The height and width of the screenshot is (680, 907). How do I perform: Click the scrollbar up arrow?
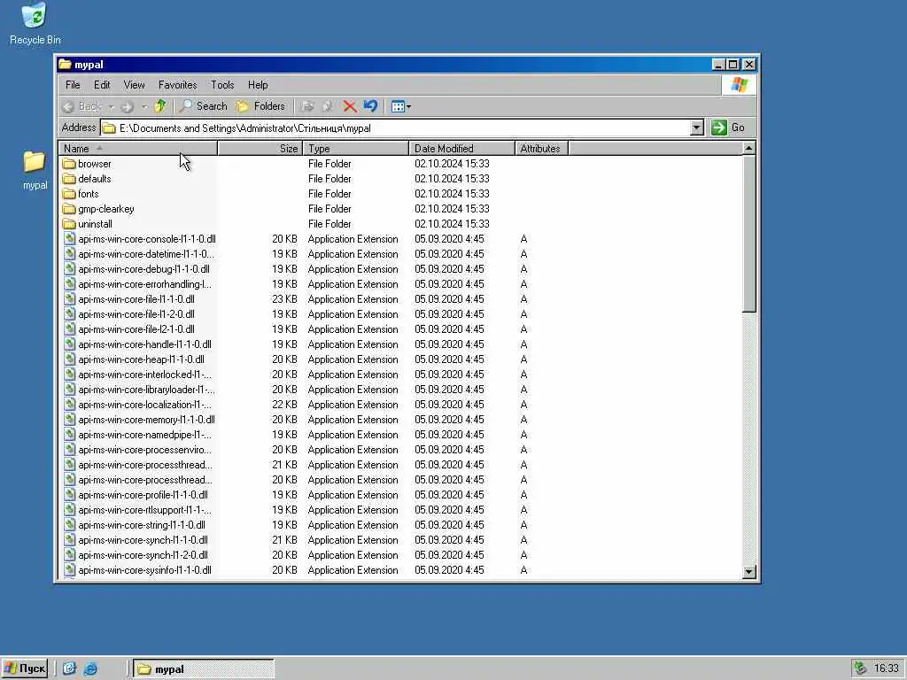click(749, 149)
